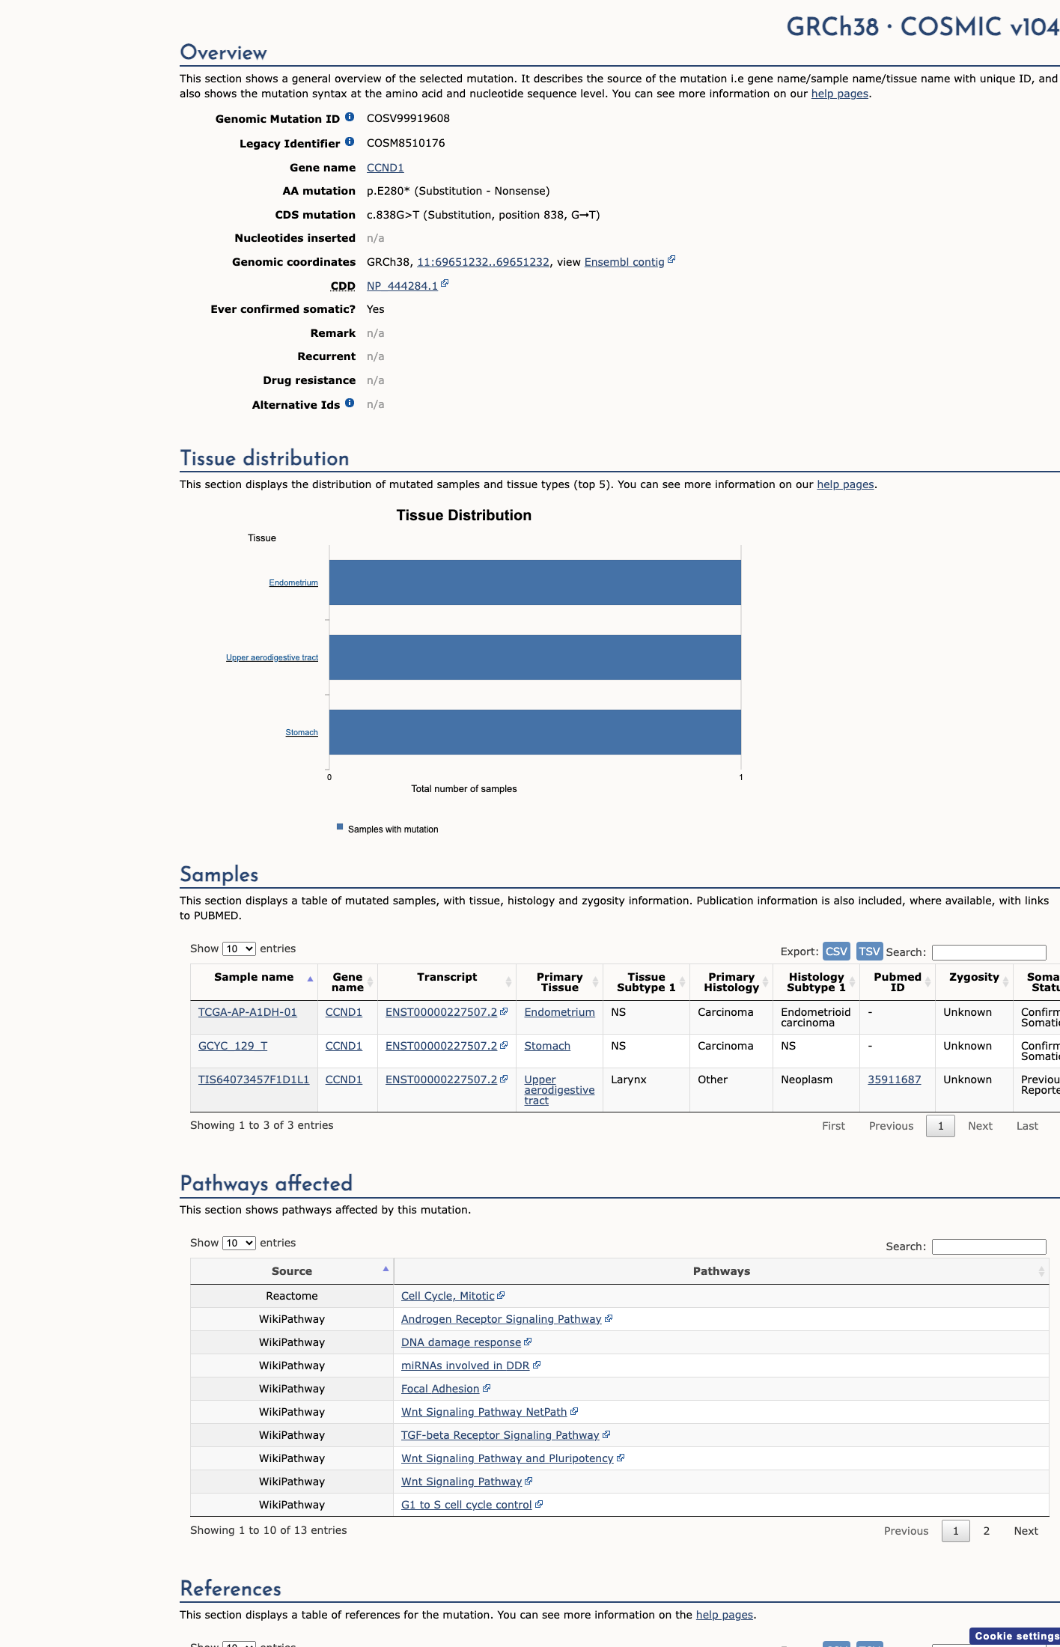
Task: Open help pages link in Tissue distribution
Action: [x=845, y=484]
